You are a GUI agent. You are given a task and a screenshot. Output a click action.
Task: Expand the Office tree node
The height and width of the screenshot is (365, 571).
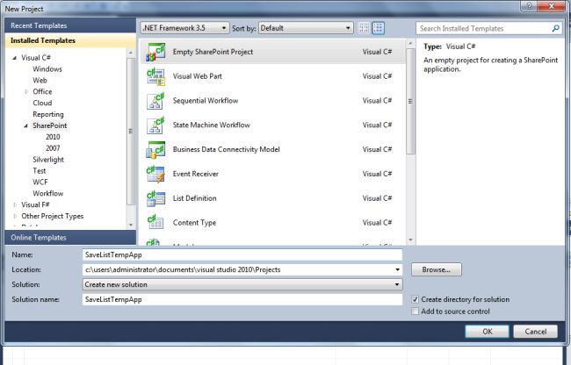(26, 91)
